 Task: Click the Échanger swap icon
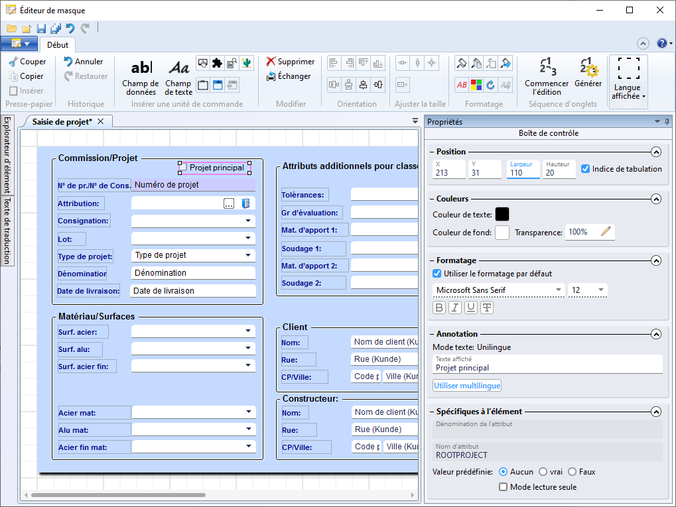tap(271, 76)
